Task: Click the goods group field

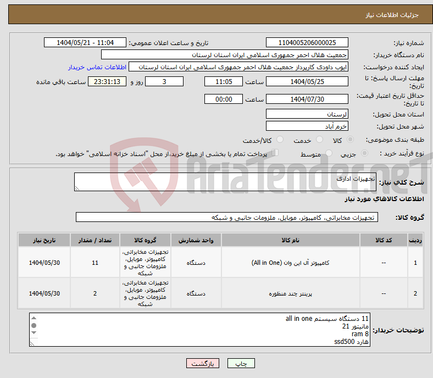Action: (227, 217)
